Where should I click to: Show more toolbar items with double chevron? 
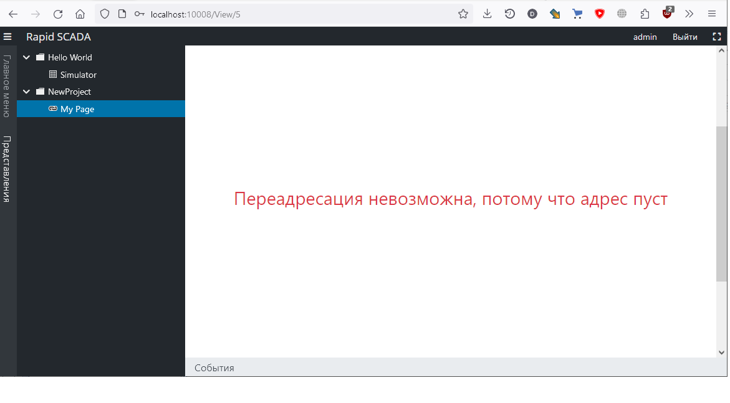(x=689, y=14)
